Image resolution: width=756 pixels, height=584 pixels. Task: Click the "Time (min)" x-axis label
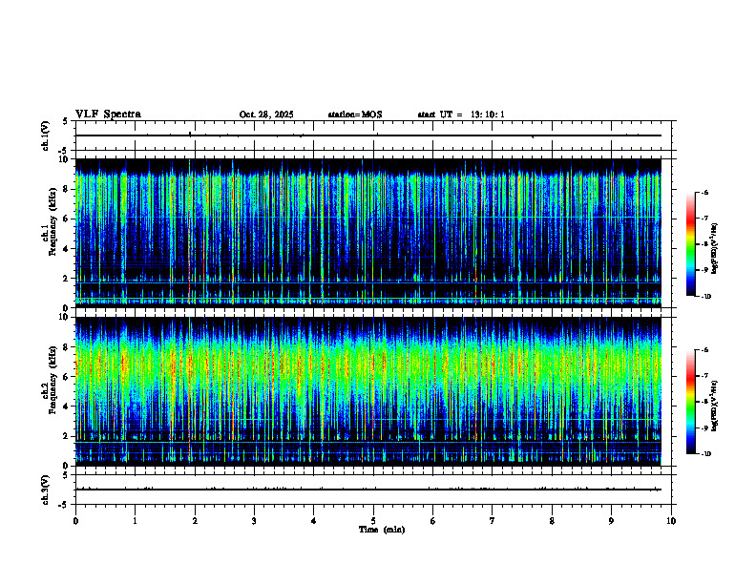[382, 530]
